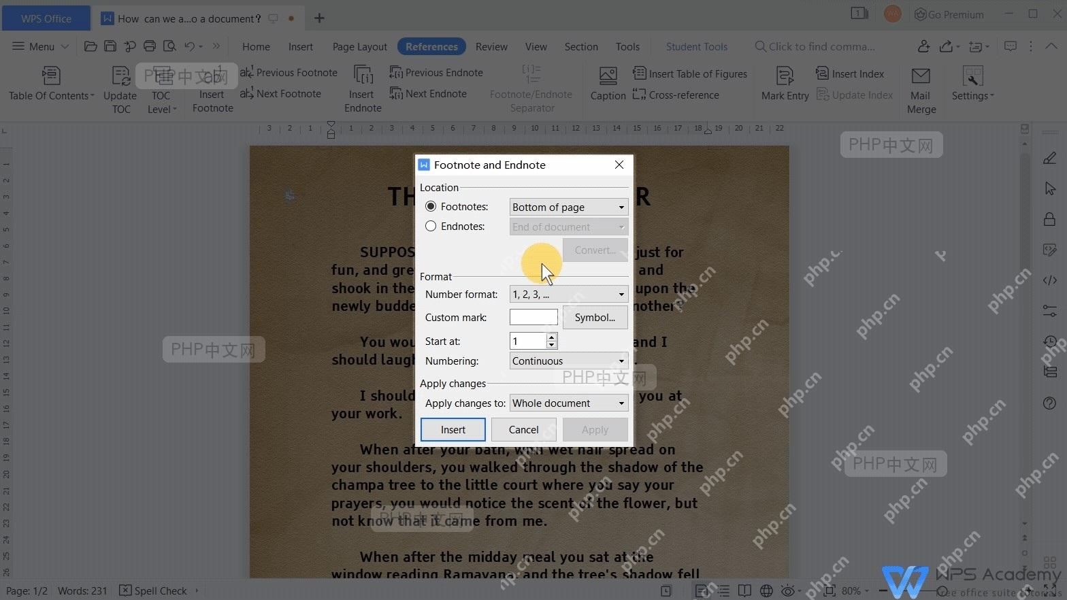Open Settings in ribbon

(972, 84)
